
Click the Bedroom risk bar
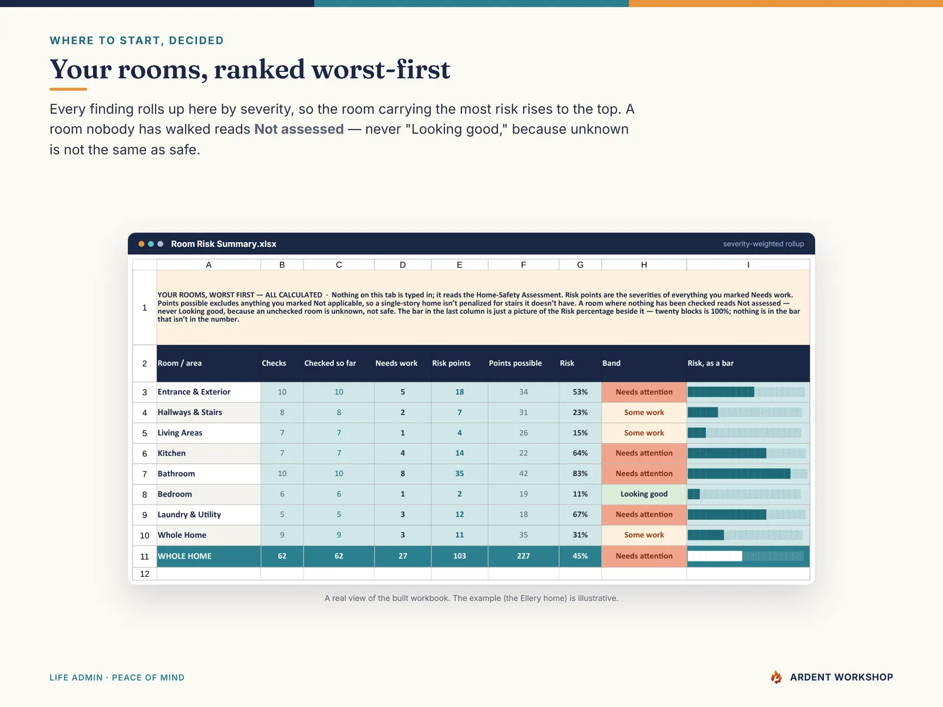click(x=744, y=494)
